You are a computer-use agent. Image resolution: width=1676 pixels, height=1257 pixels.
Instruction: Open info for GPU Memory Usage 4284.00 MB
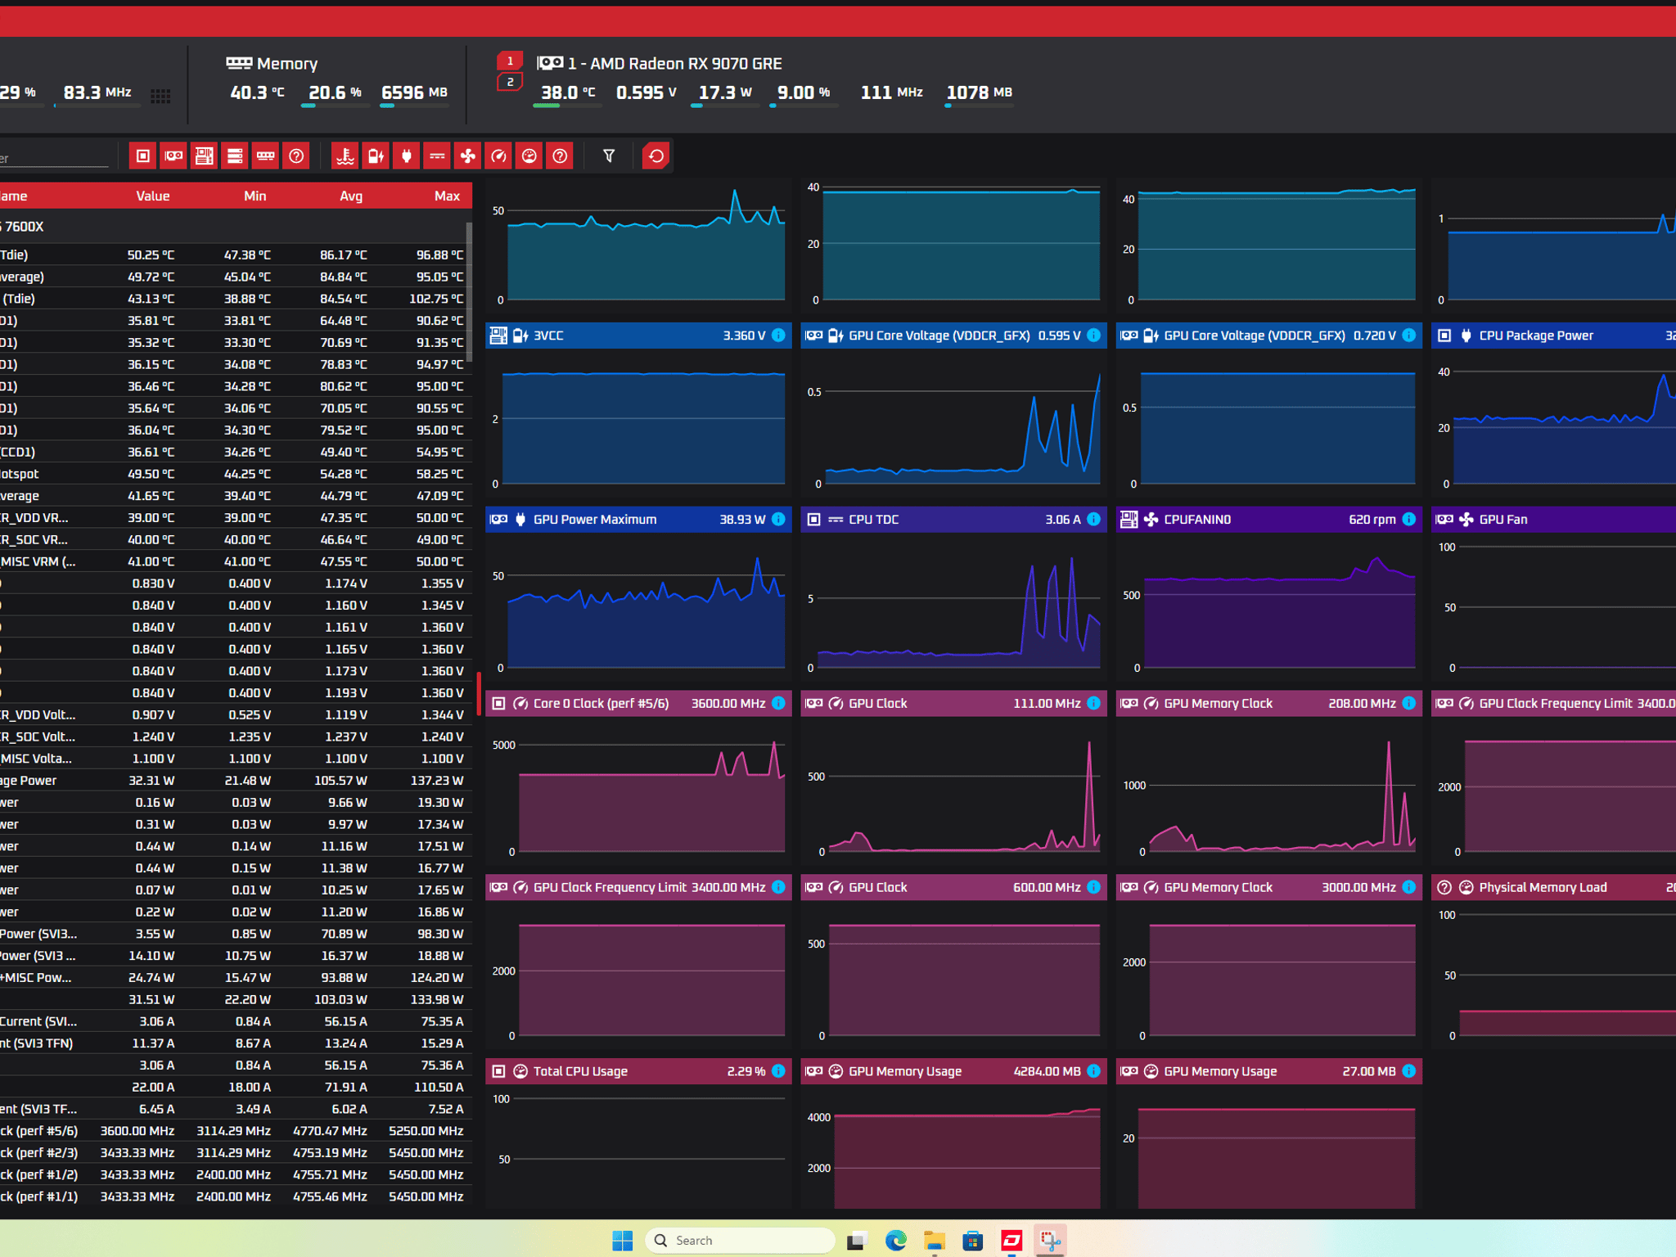pyautogui.click(x=1093, y=1071)
